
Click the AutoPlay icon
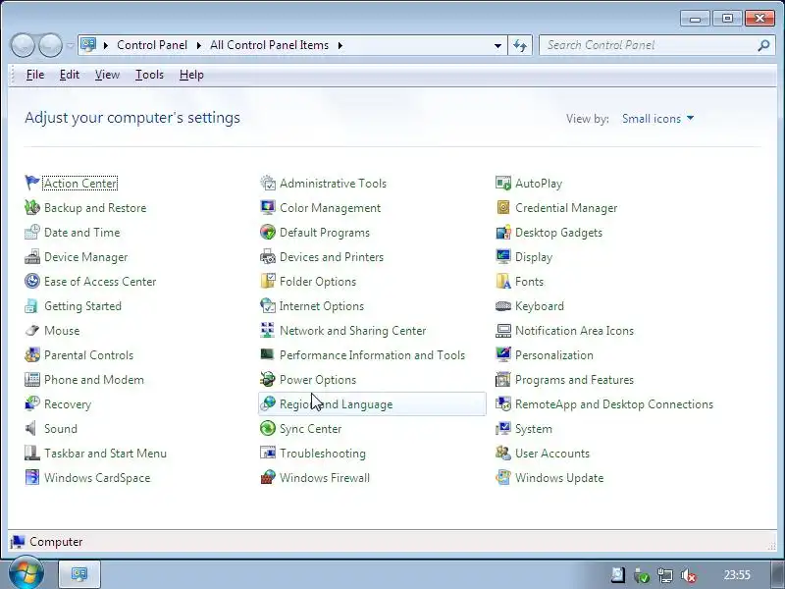point(503,183)
